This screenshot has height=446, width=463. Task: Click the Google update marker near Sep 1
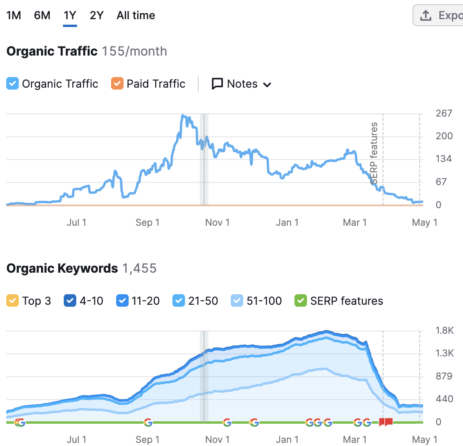click(x=148, y=422)
